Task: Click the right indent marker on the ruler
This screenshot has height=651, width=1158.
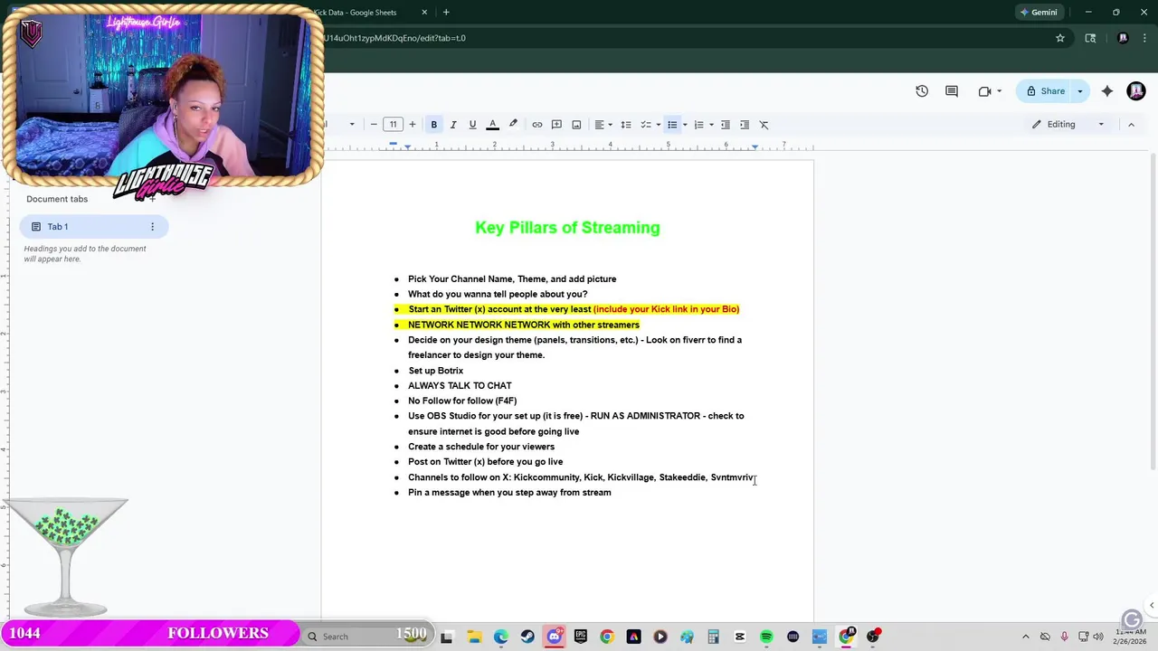Action: pos(755,146)
